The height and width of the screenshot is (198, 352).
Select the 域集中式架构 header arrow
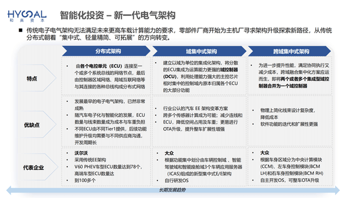199,51
